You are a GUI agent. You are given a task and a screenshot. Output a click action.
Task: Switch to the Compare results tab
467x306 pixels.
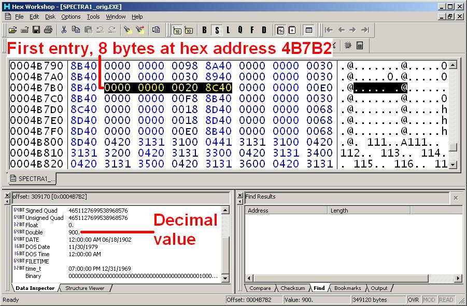pyautogui.click(x=260, y=288)
